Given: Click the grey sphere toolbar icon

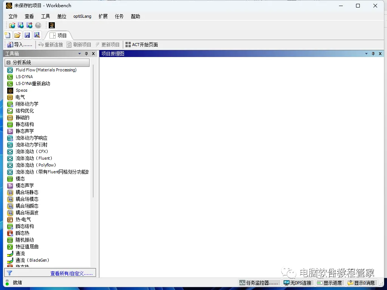Looking at the screenshot, I should [x=38, y=25].
